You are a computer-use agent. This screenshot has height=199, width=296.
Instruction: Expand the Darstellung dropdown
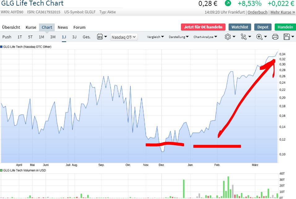[x=178, y=37]
